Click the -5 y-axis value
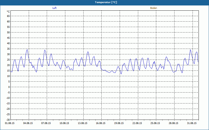Screen dimensions: 209x130 [9, 93]
